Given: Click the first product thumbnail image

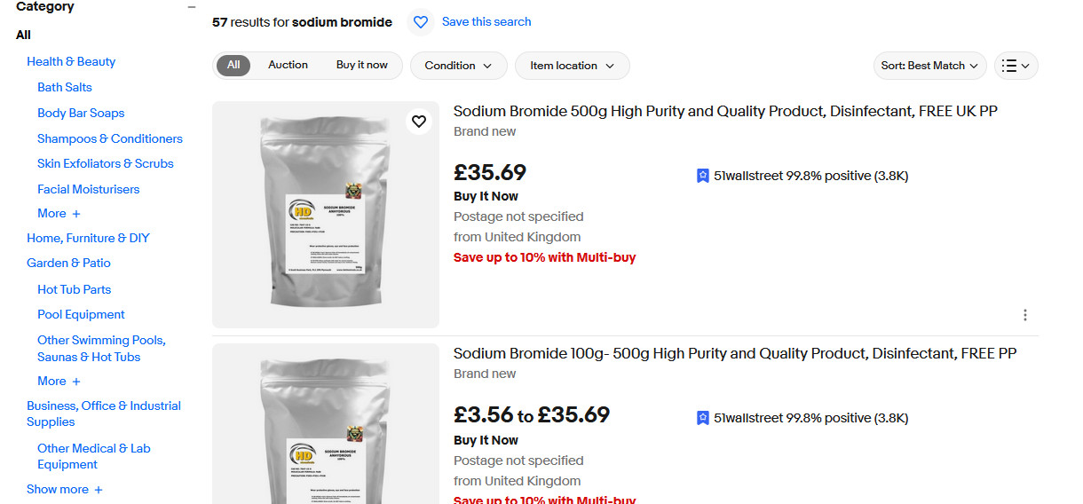Looking at the screenshot, I should coord(325,215).
